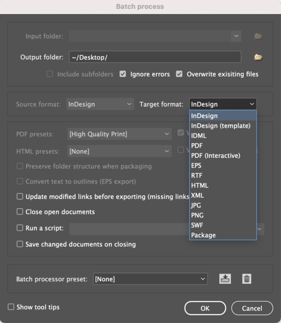Click the partially hidden checkbox beside PDF presets
281x323 pixels.
tap(180, 132)
